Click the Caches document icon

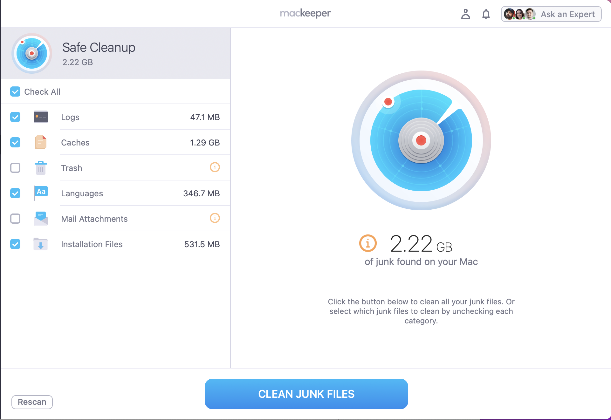40,142
